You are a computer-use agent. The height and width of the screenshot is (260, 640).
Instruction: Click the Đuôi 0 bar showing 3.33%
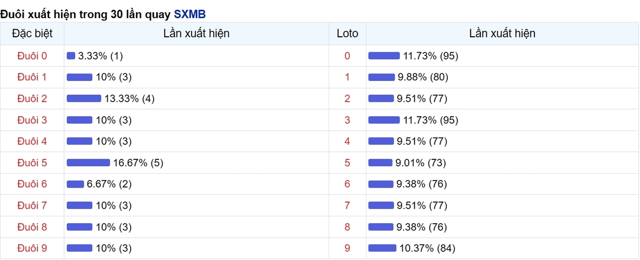[x=71, y=56]
